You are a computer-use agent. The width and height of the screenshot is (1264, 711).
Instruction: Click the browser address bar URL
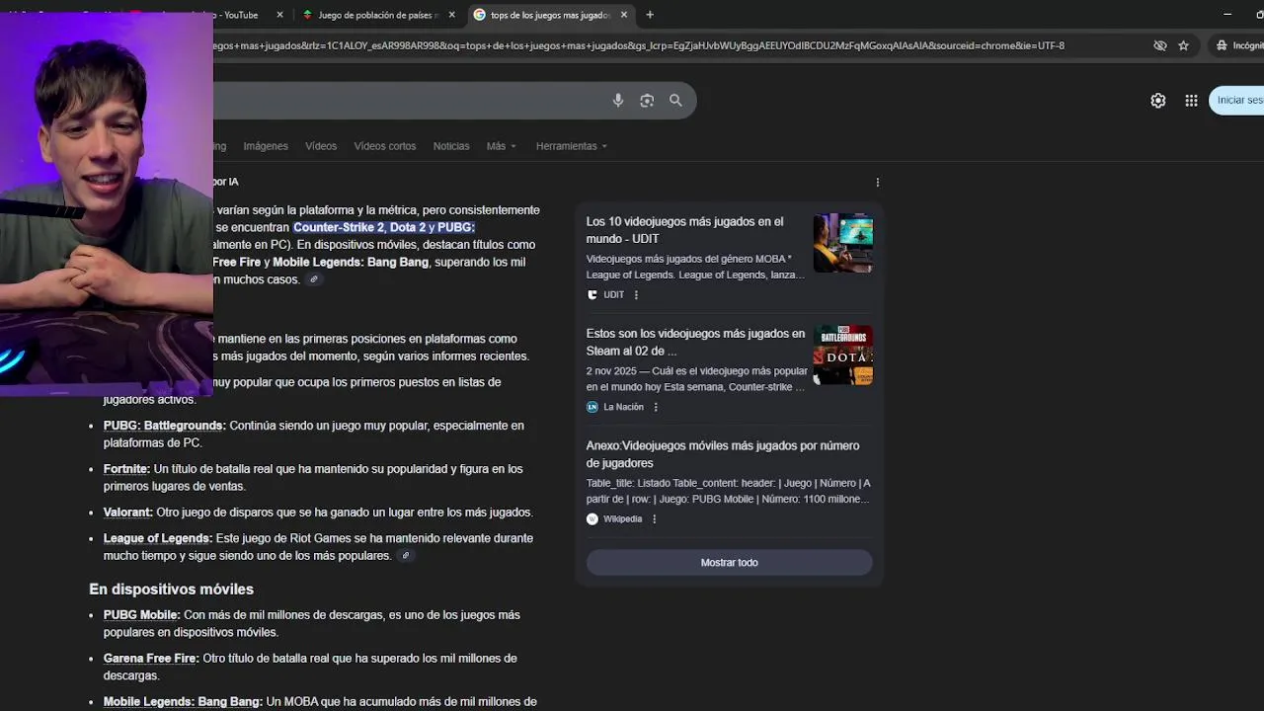coord(638,45)
